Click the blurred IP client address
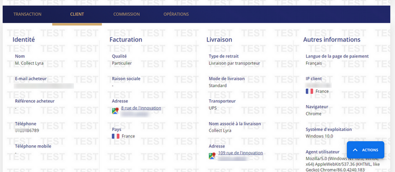 tap(319, 85)
